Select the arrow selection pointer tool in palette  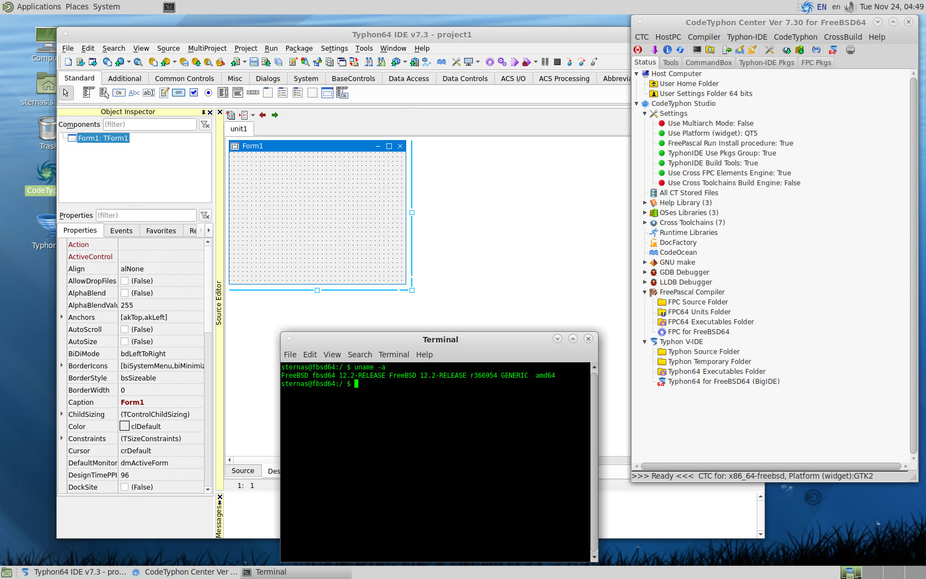66,93
